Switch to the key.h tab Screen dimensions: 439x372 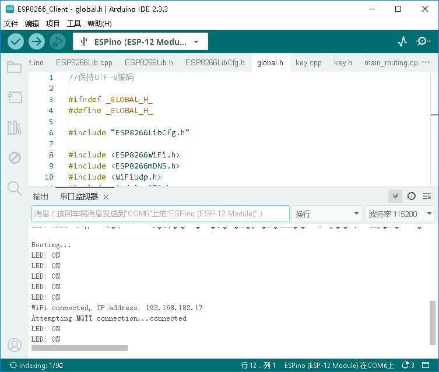tap(343, 63)
